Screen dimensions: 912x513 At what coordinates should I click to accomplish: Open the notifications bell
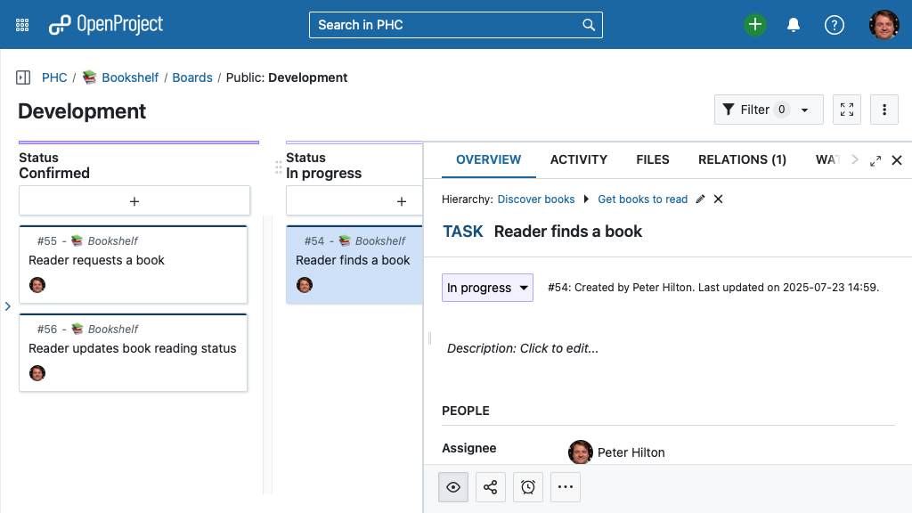pyautogui.click(x=794, y=25)
